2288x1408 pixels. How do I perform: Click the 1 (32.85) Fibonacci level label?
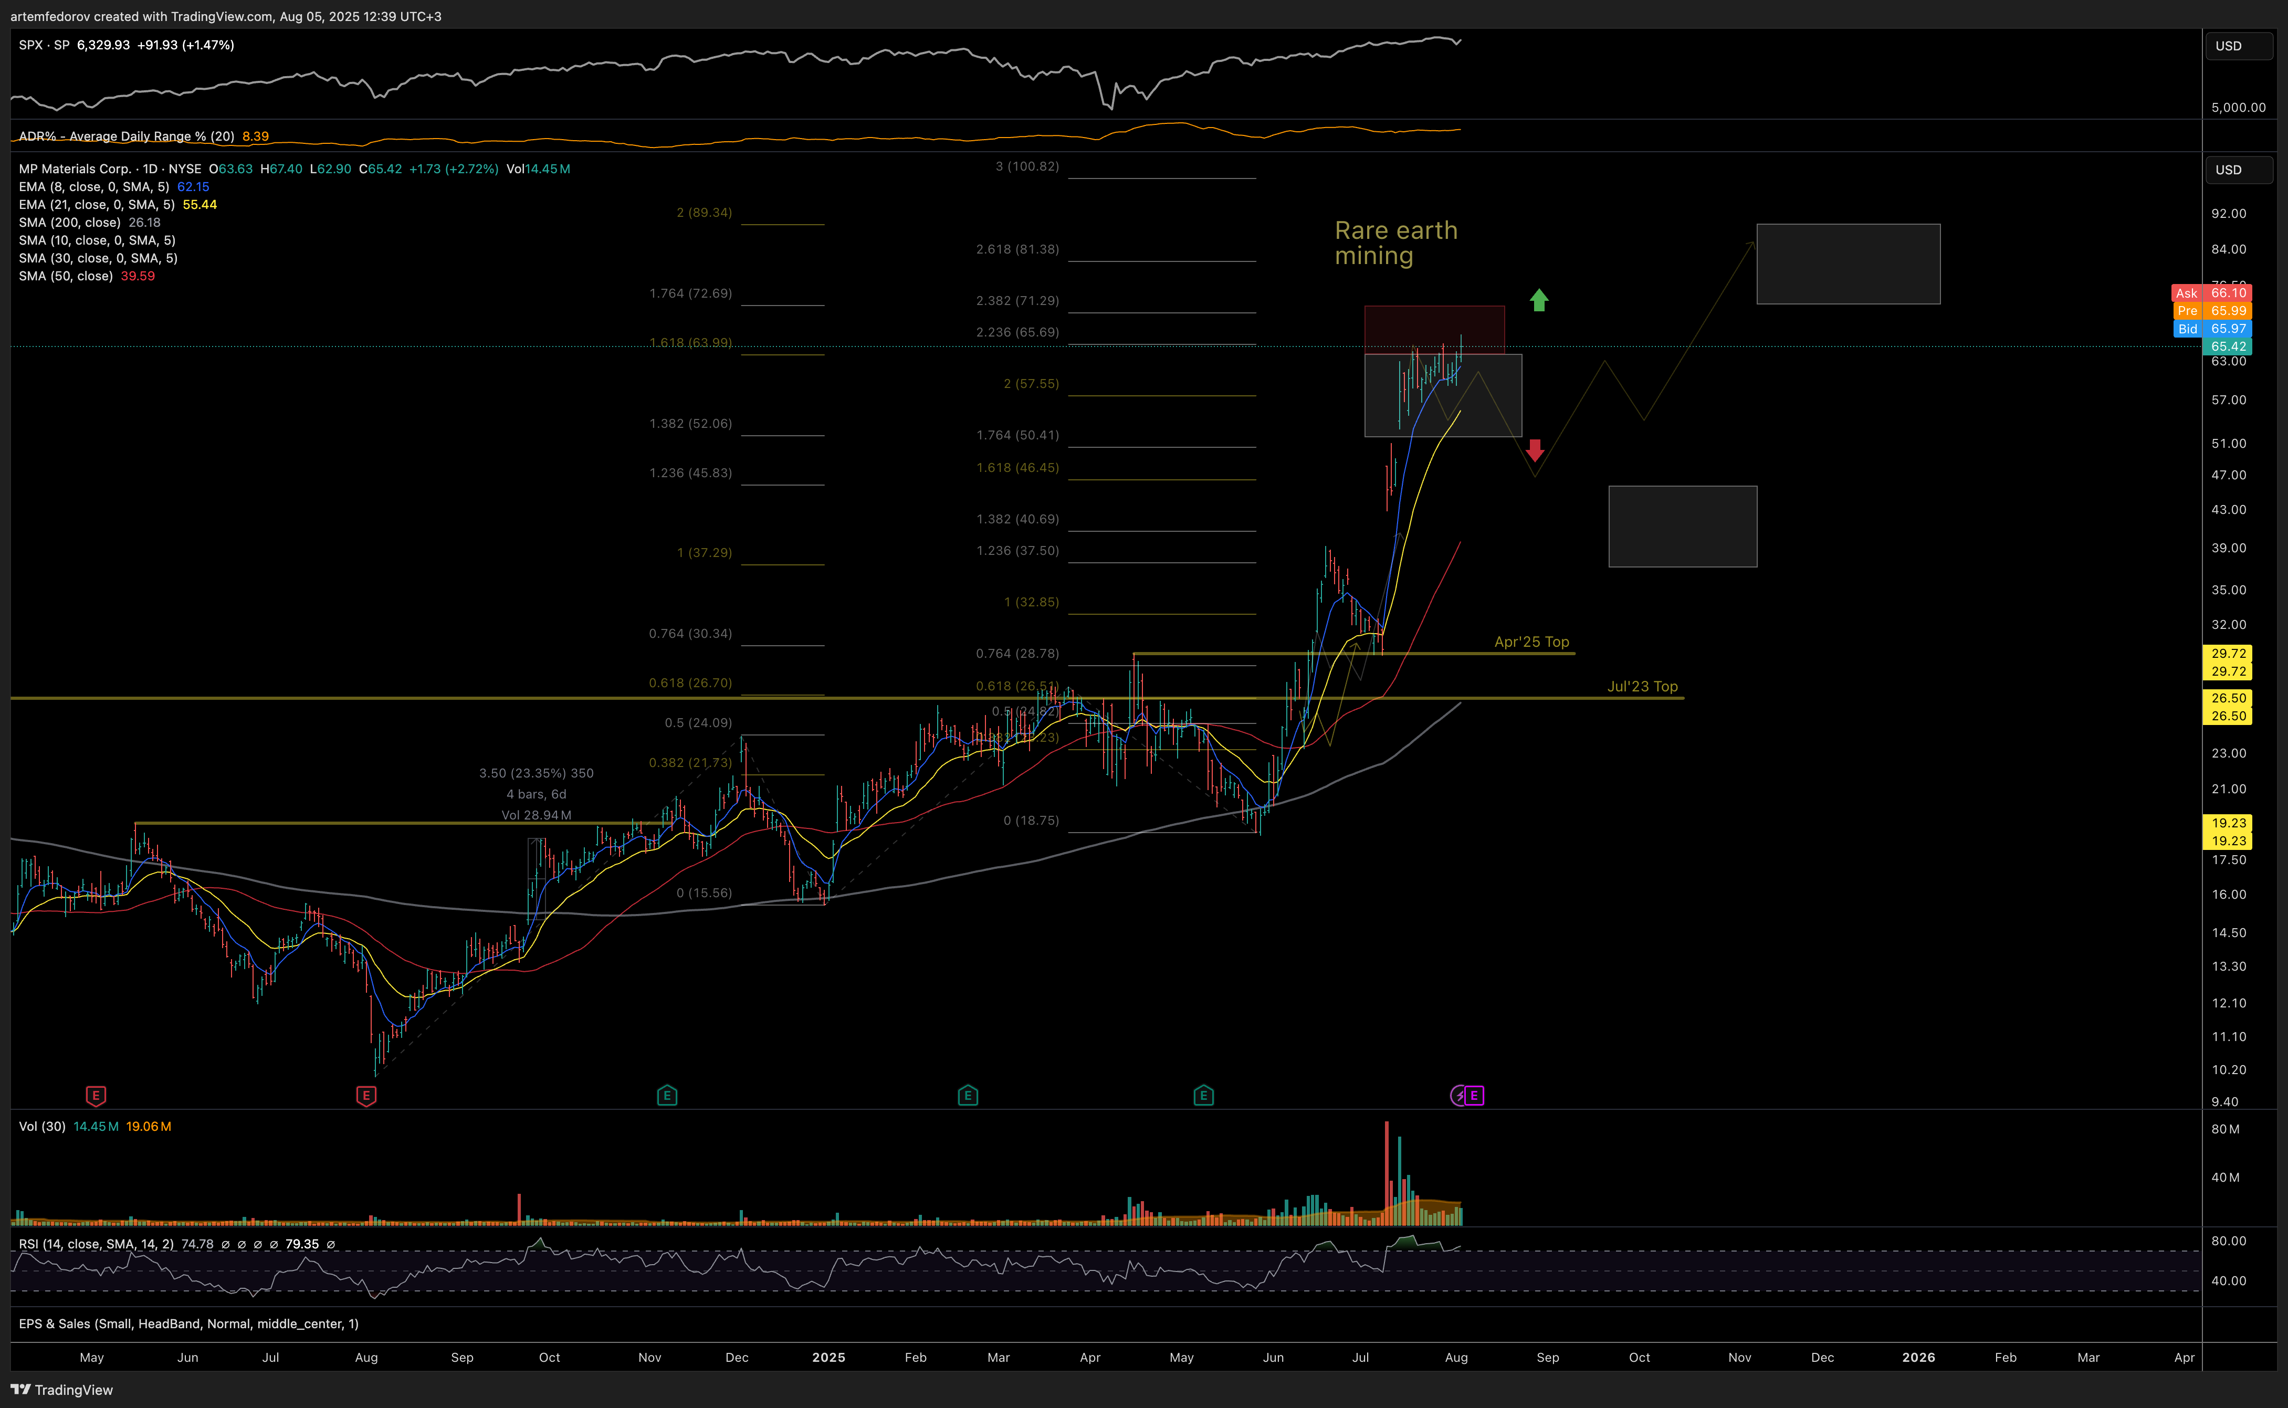click(1031, 602)
